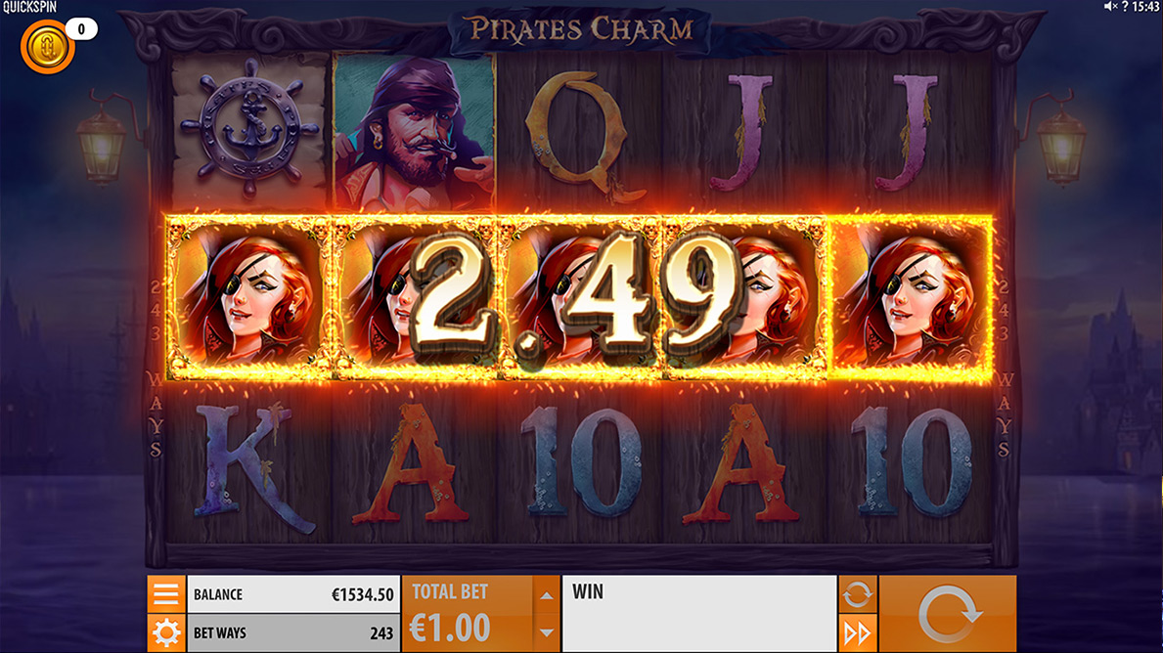
Task: Click the gold coin charm meter icon
Action: 47,47
